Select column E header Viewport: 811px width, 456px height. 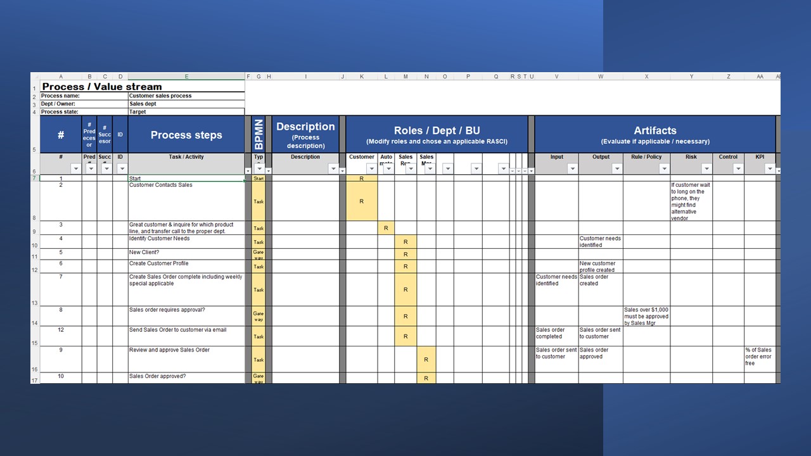(x=186, y=77)
